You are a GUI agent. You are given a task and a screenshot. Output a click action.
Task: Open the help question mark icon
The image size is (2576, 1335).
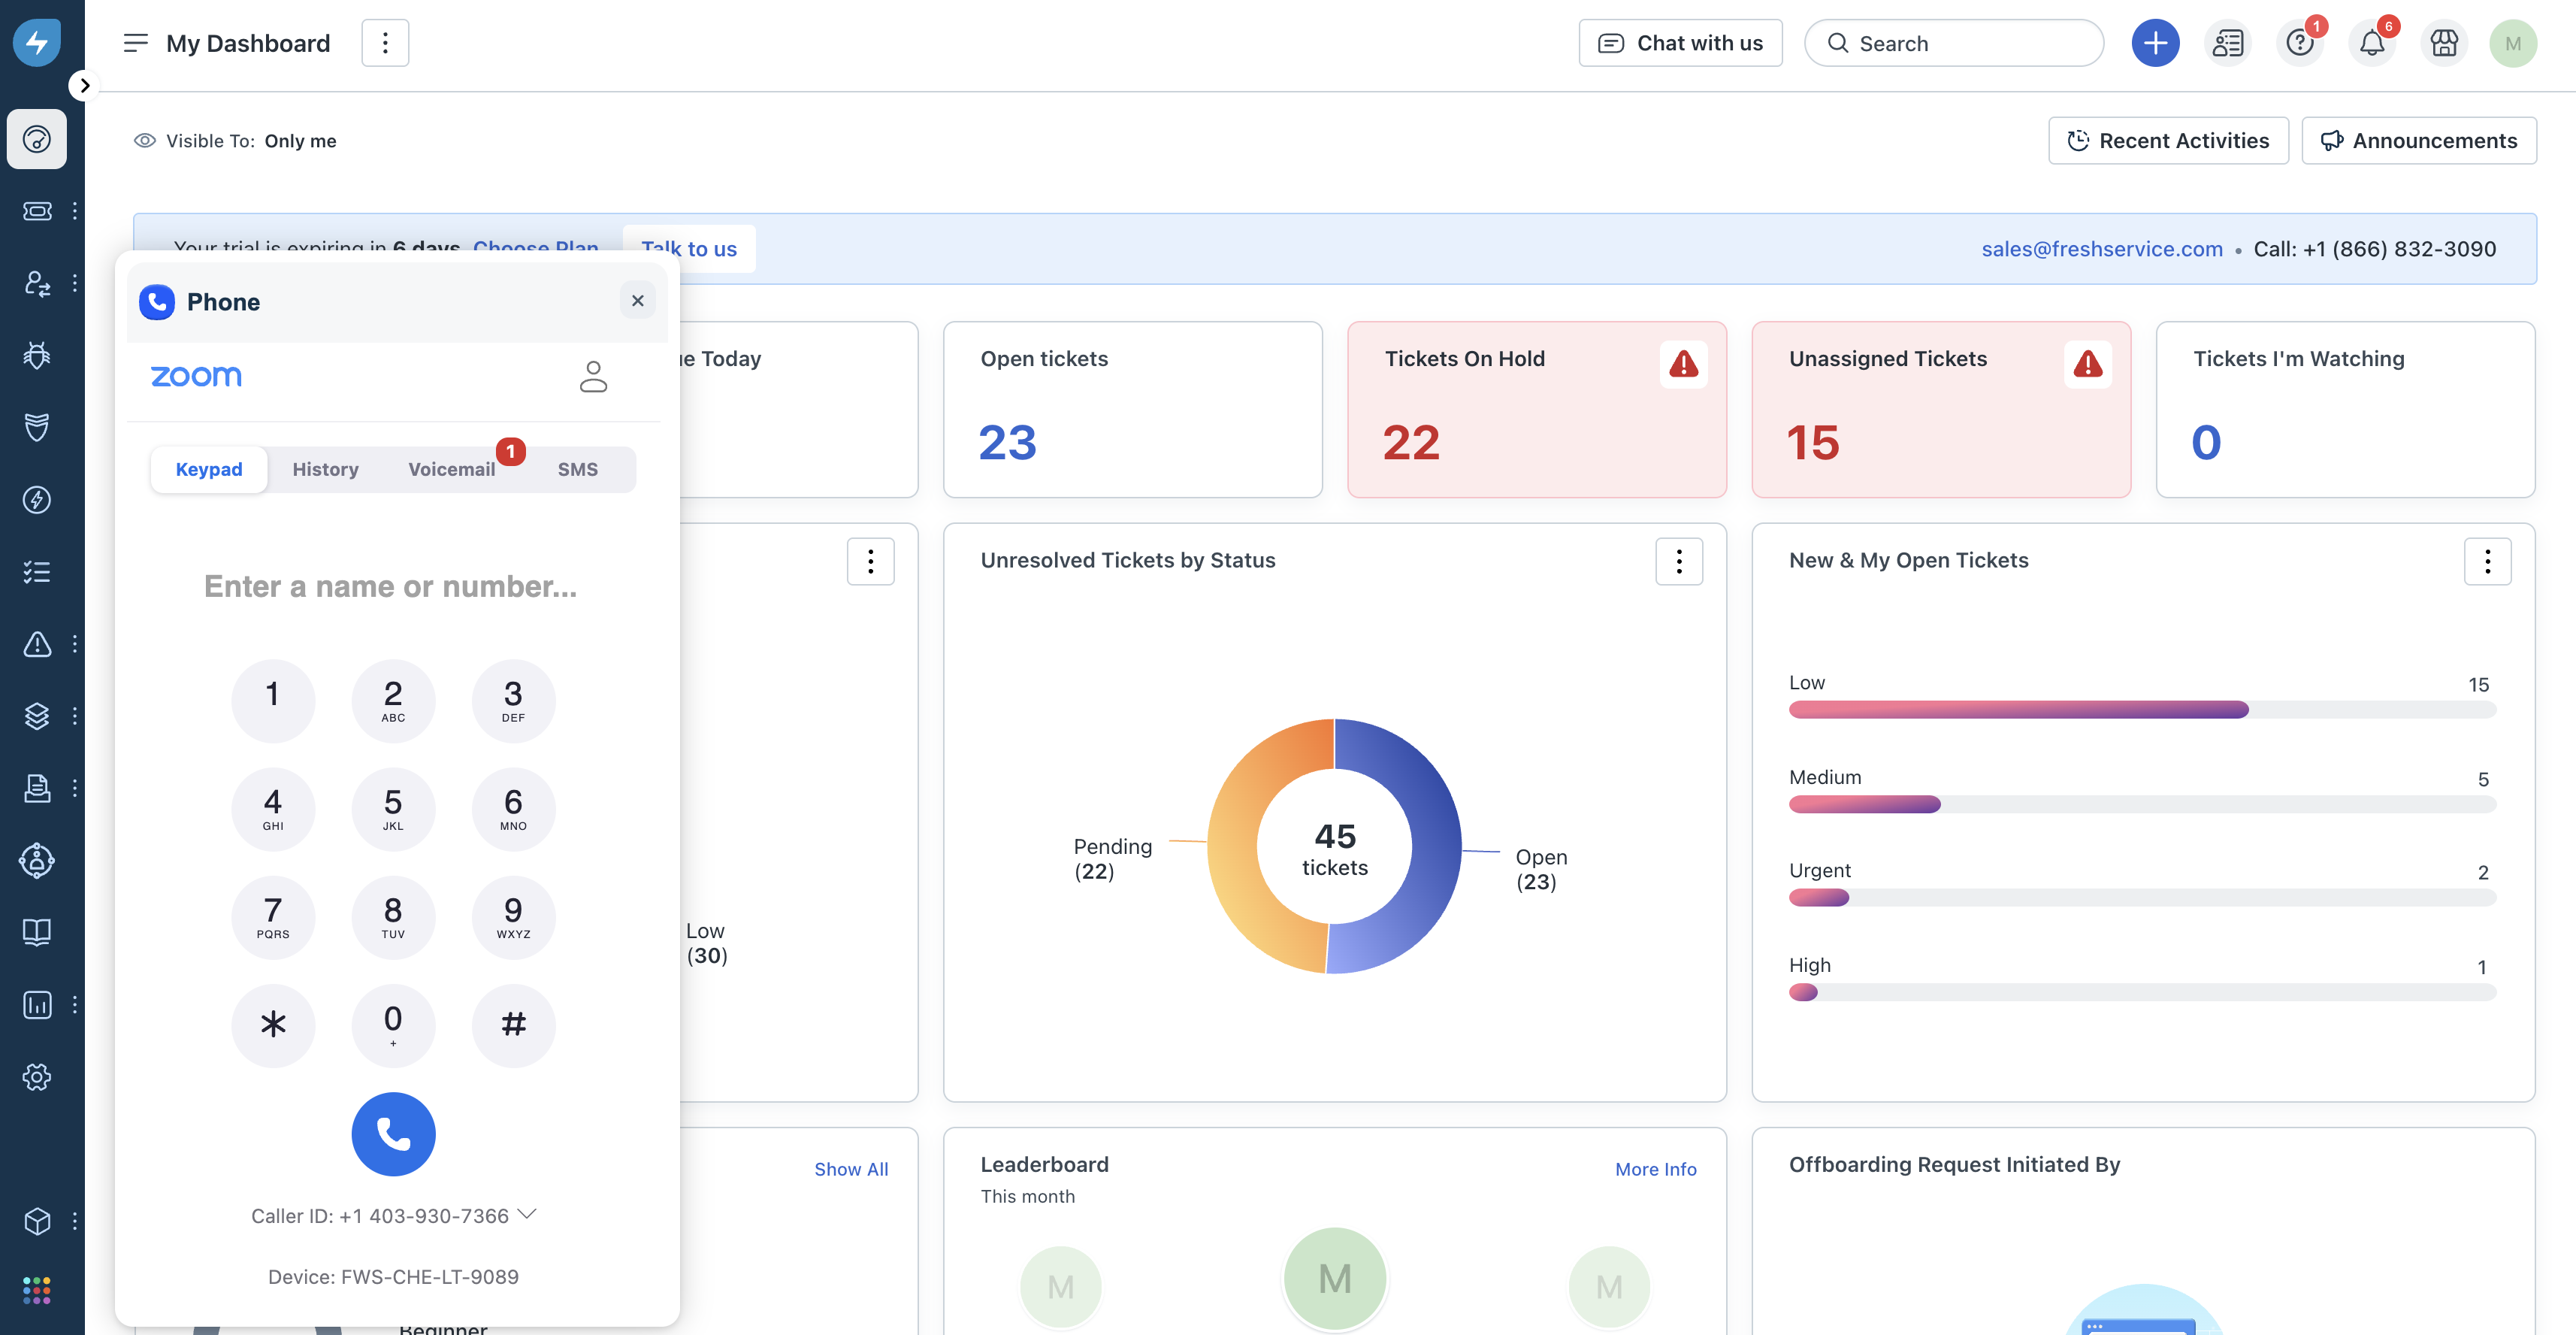(x=2299, y=43)
